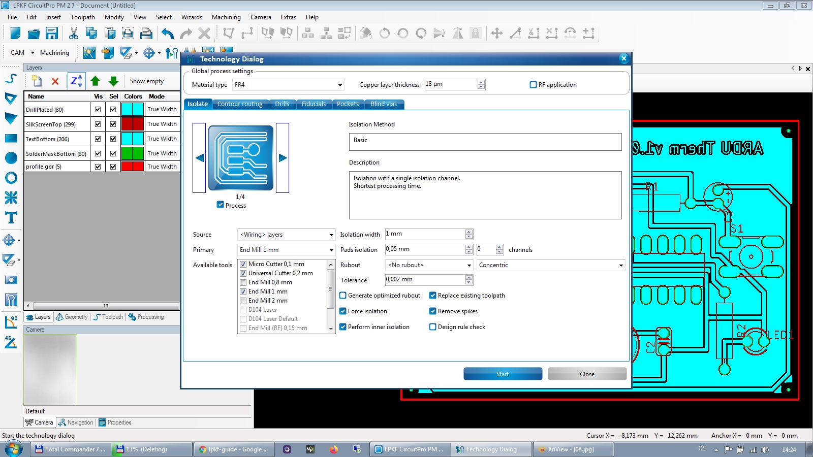Open the Wizards menu
Viewport: 813px width, 457px height.
(x=192, y=17)
